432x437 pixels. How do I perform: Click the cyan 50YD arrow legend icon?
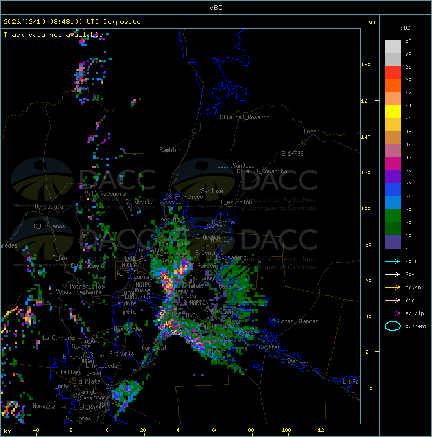(x=393, y=261)
